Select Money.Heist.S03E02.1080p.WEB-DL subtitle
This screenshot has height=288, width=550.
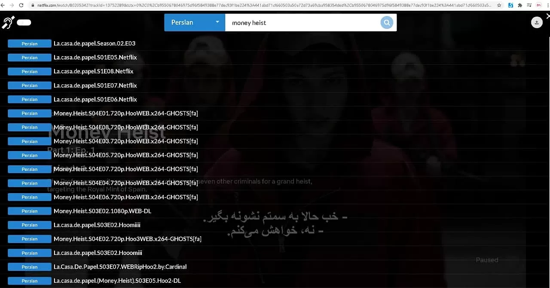tap(102, 211)
